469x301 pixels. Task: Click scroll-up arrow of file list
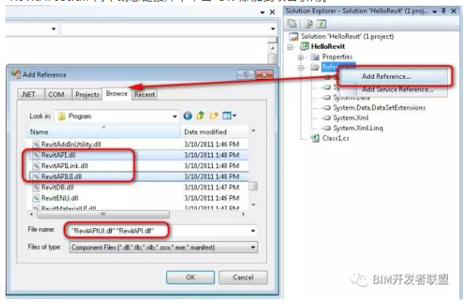pyautogui.click(x=253, y=131)
